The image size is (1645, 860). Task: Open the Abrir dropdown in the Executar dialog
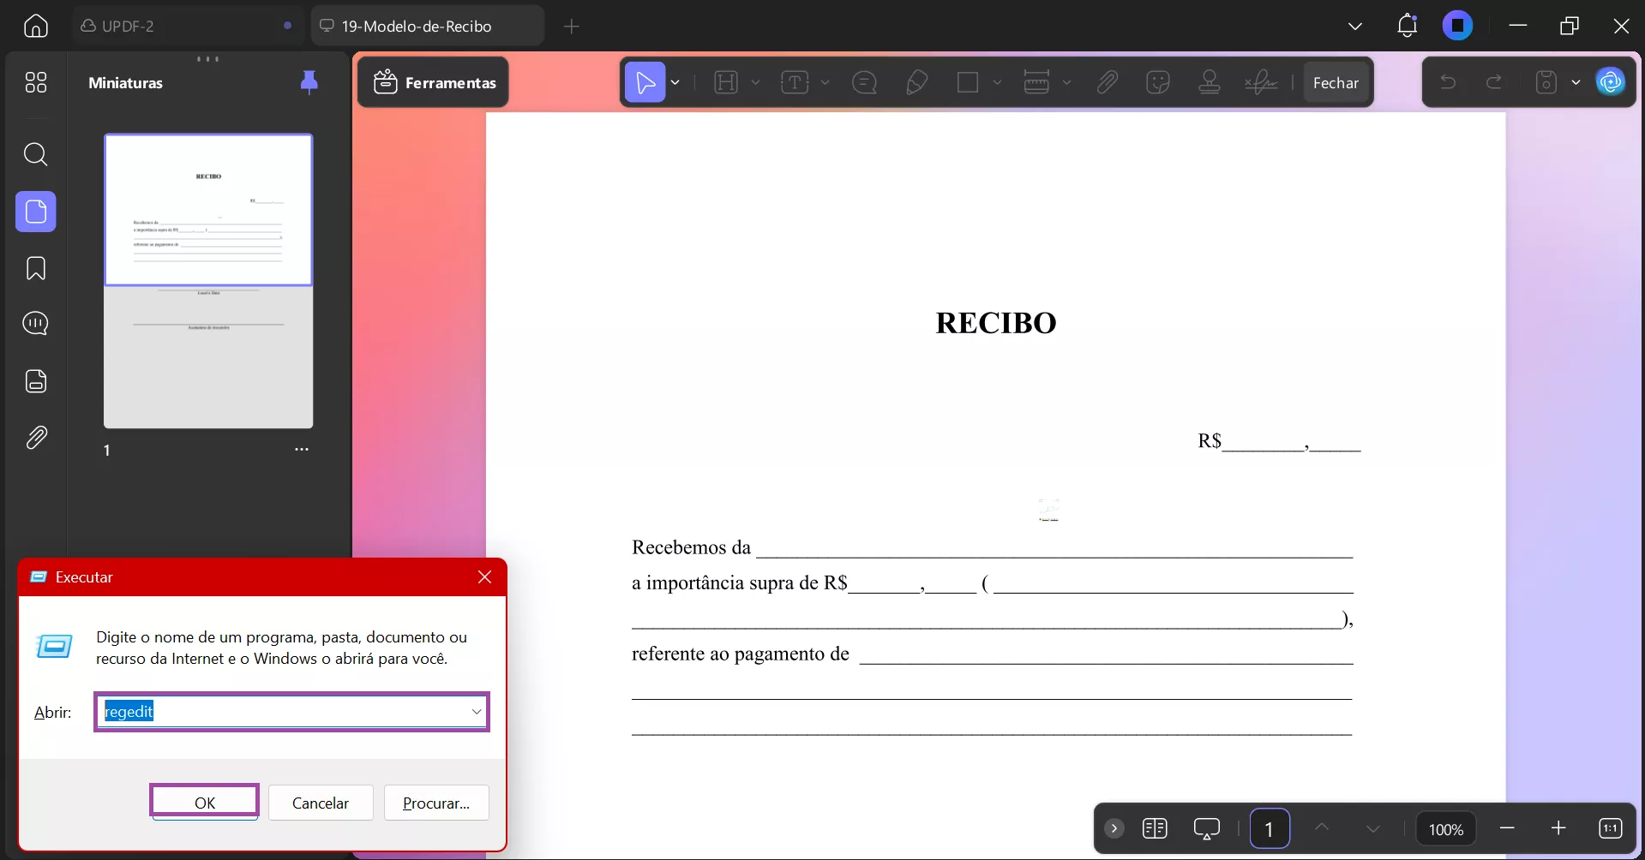pos(477,712)
